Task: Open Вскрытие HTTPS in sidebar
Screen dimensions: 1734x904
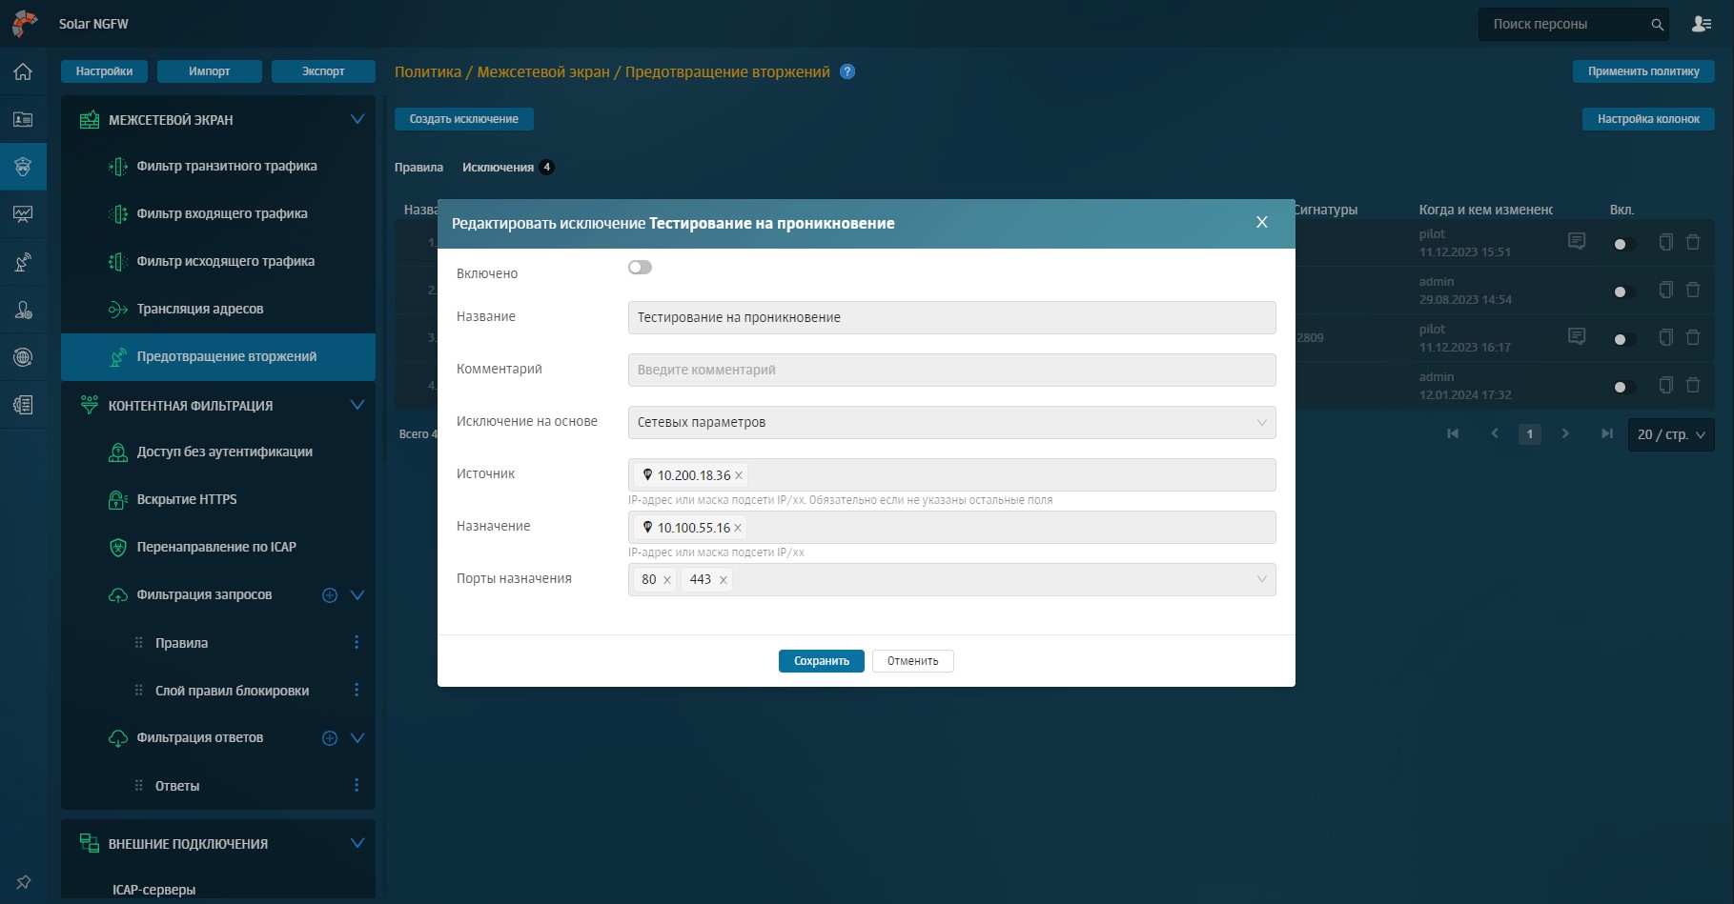Action: coord(187,499)
